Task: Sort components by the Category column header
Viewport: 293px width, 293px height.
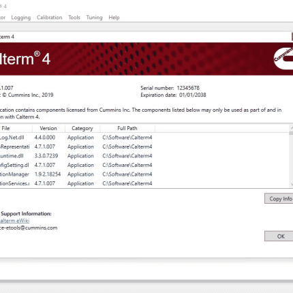Action: pos(82,128)
